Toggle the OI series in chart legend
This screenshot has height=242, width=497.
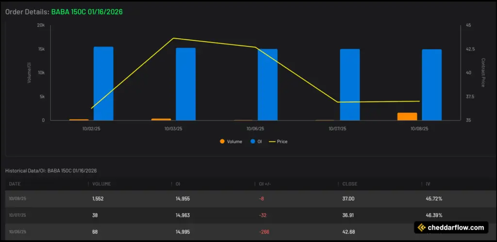click(x=256, y=141)
